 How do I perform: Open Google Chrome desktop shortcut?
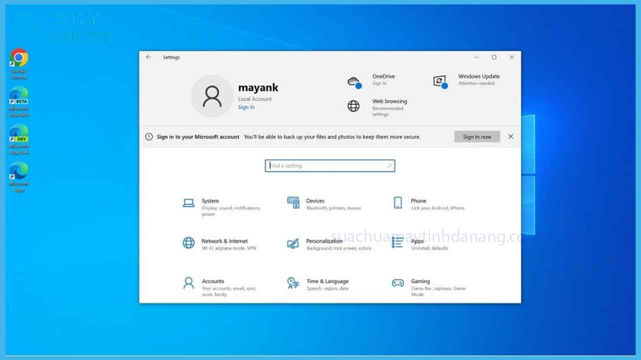[19, 58]
